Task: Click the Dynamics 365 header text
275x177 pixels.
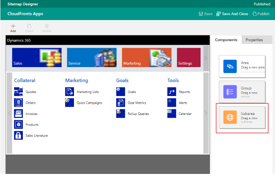Action: (x=19, y=40)
